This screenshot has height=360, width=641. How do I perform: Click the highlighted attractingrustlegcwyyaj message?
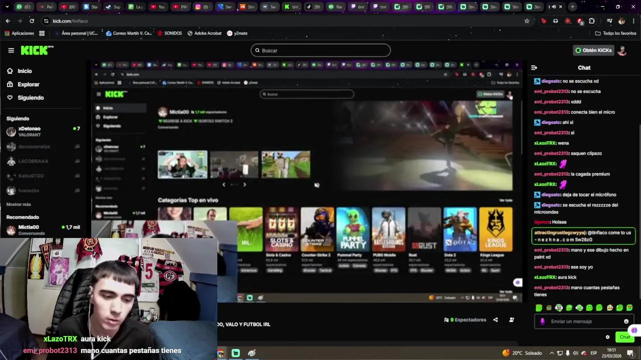coord(583,236)
